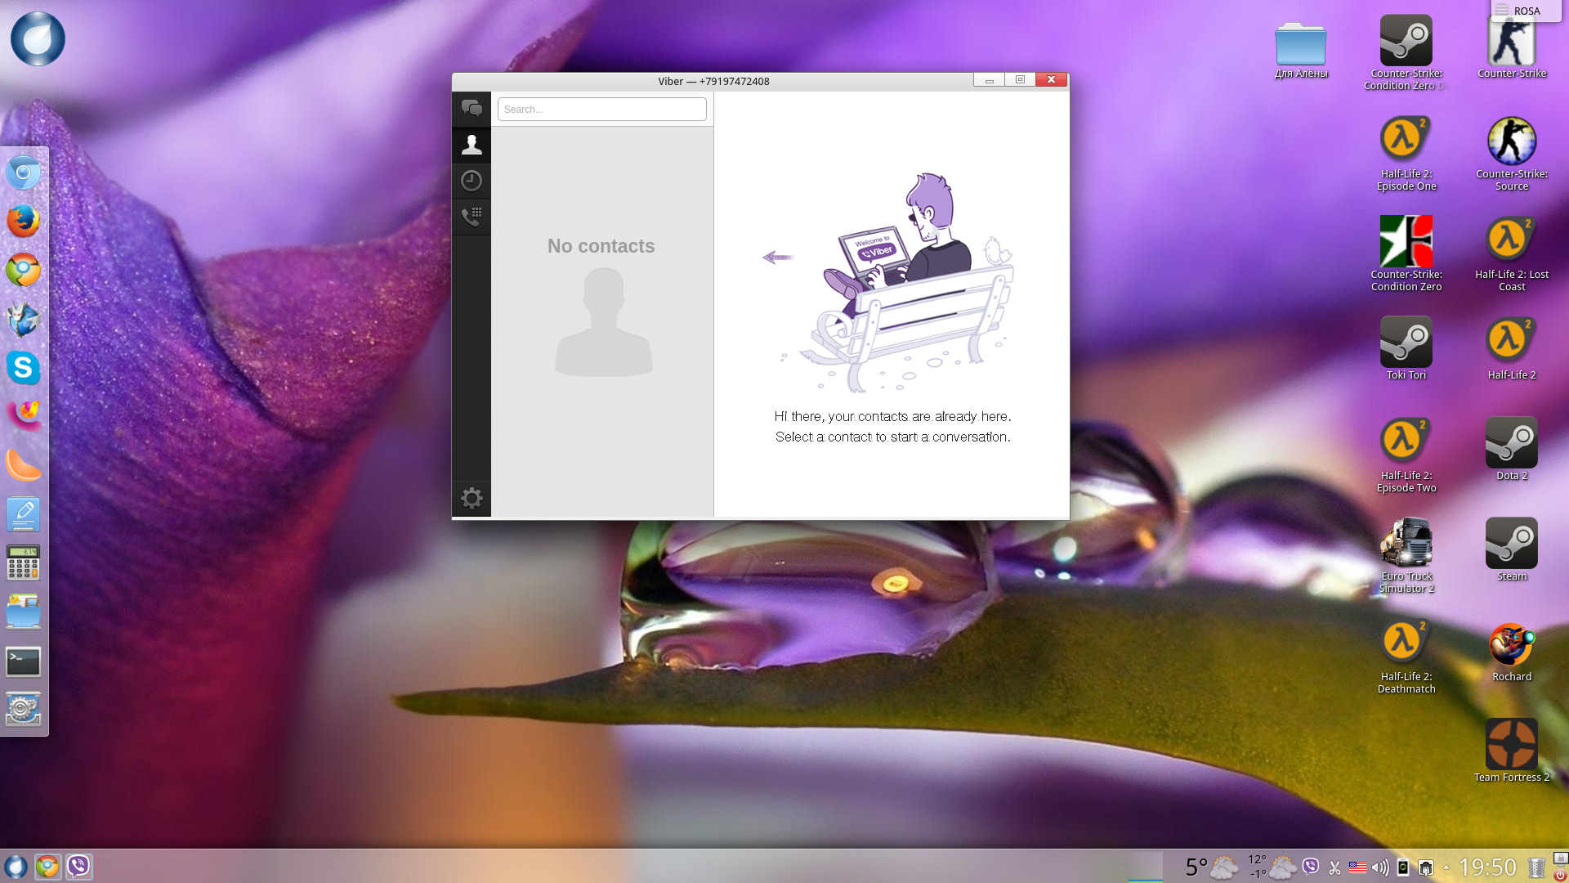
Task: Open the Euro Truck Simulator 2 shortcut
Action: click(1406, 545)
